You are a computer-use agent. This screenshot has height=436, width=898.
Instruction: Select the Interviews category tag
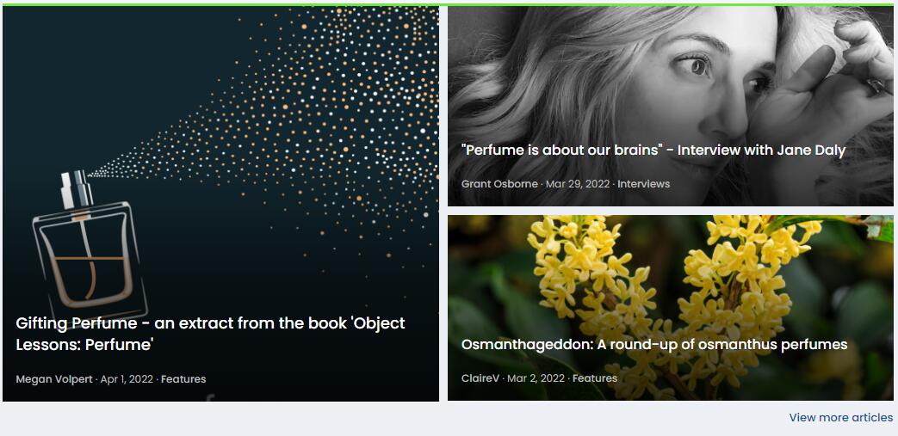643,184
